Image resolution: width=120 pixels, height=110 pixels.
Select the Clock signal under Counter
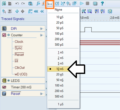click(19, 42)
